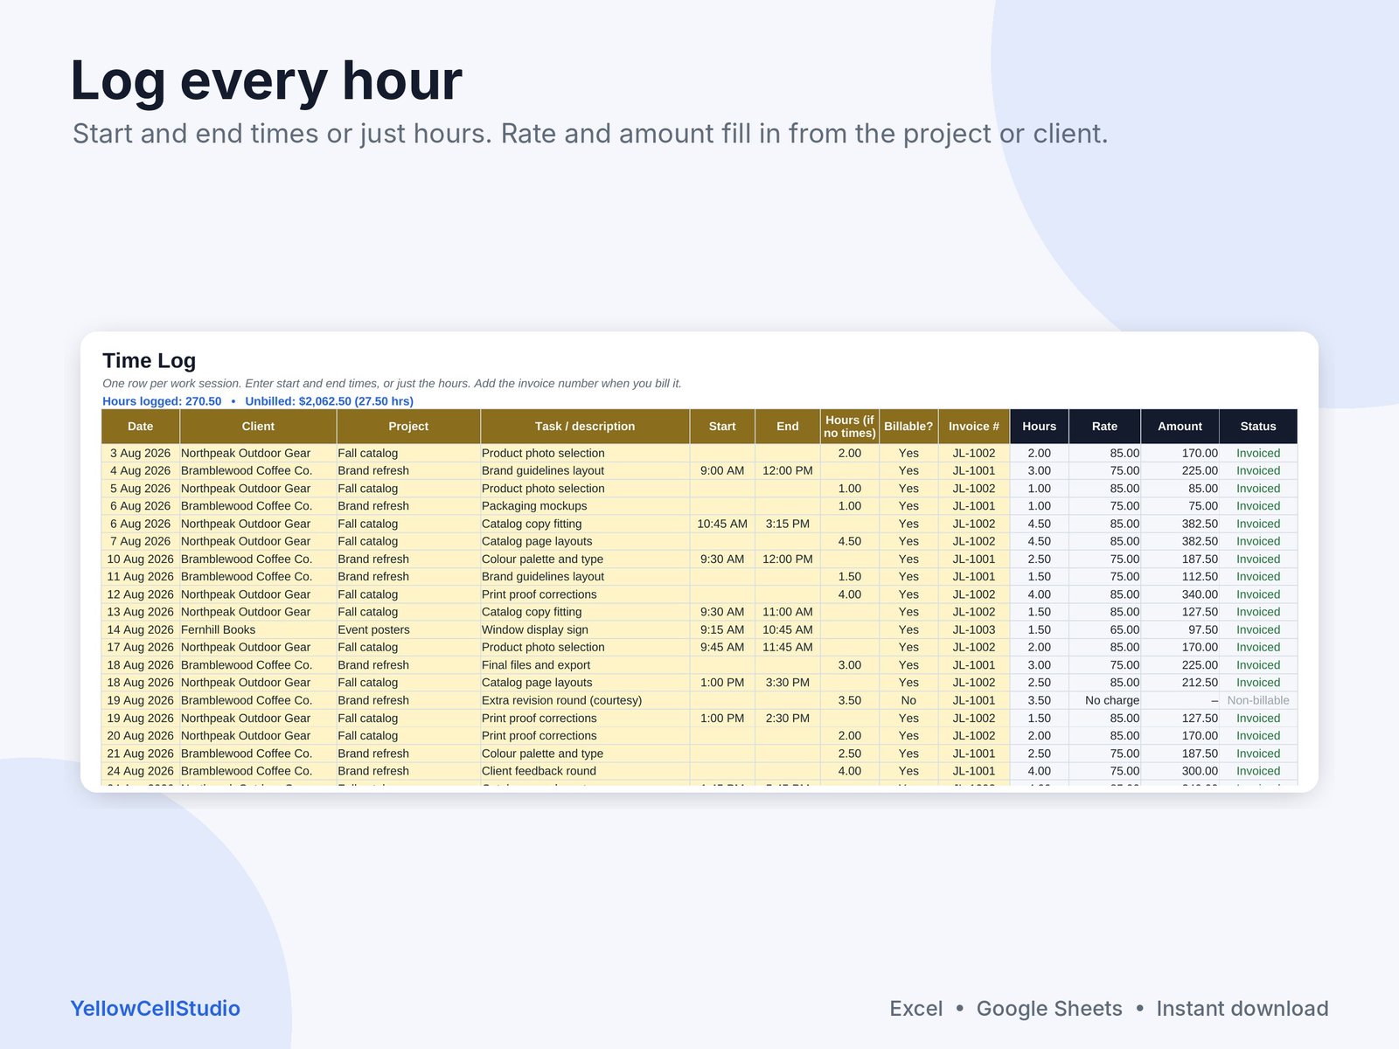
Task: Click the 97.50 amount cell
Action: pyautogui.click(x=1180, y=629)
